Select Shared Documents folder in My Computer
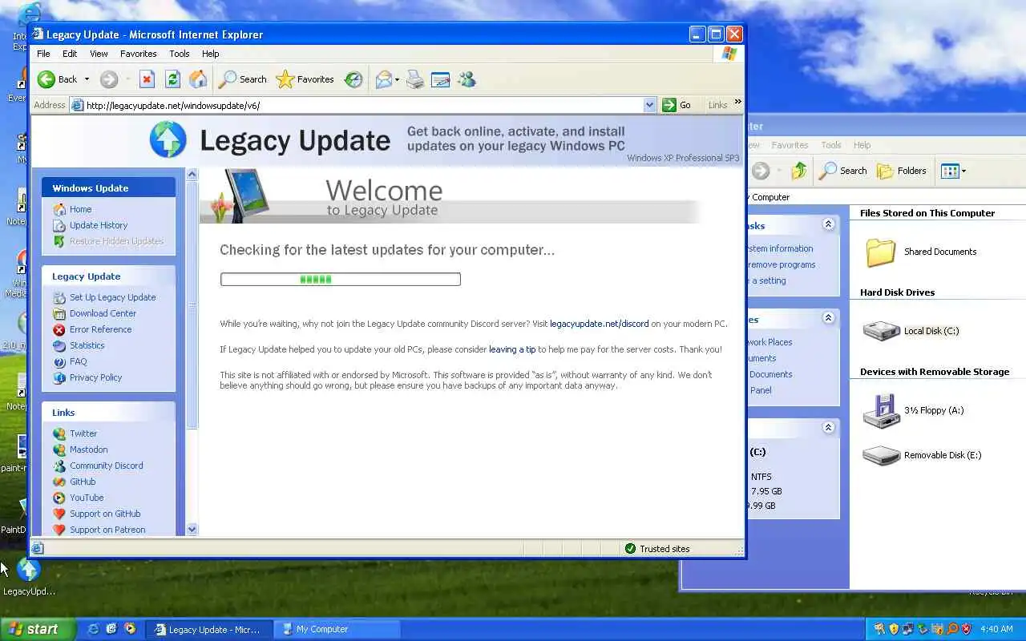 click(x=921, y=252)
